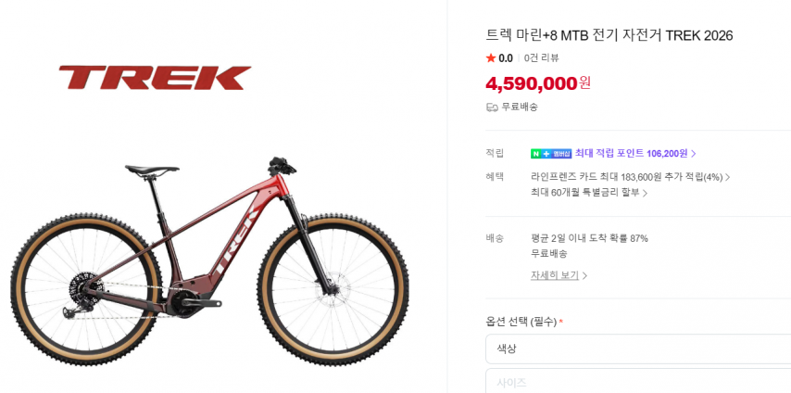
Task: Click the chevron after 특별금리 할부
Action: pyautogui.click(x=645, y=193)
